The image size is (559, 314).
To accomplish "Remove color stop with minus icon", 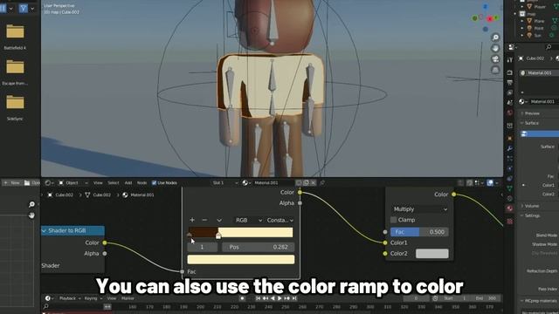I will click(x=204, y=220).
